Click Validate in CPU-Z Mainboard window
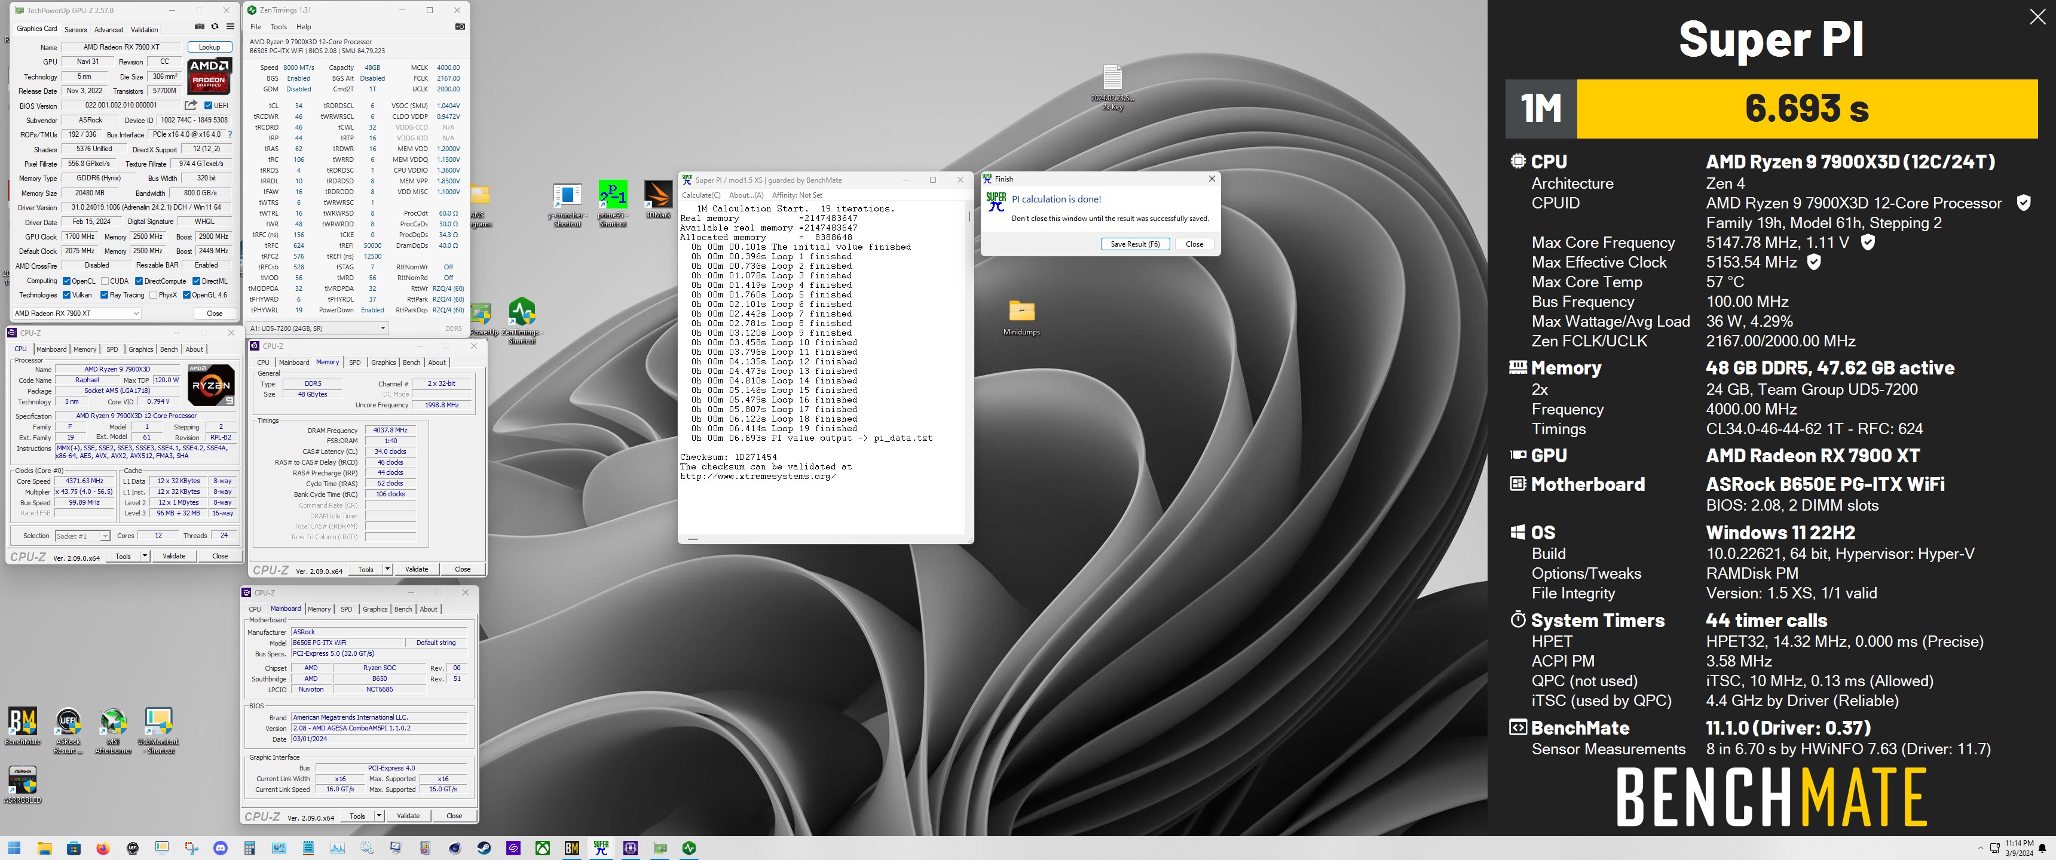2056x860 pixels. tap(408, 815)
